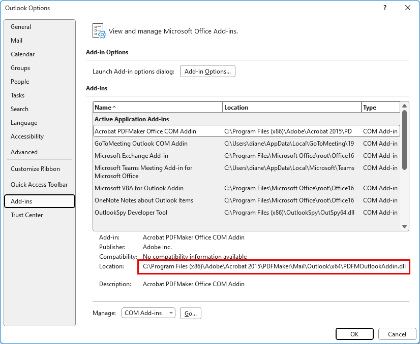Go to Customize Ribbon settings
The image size is (420, 344).
click(35, 169)
